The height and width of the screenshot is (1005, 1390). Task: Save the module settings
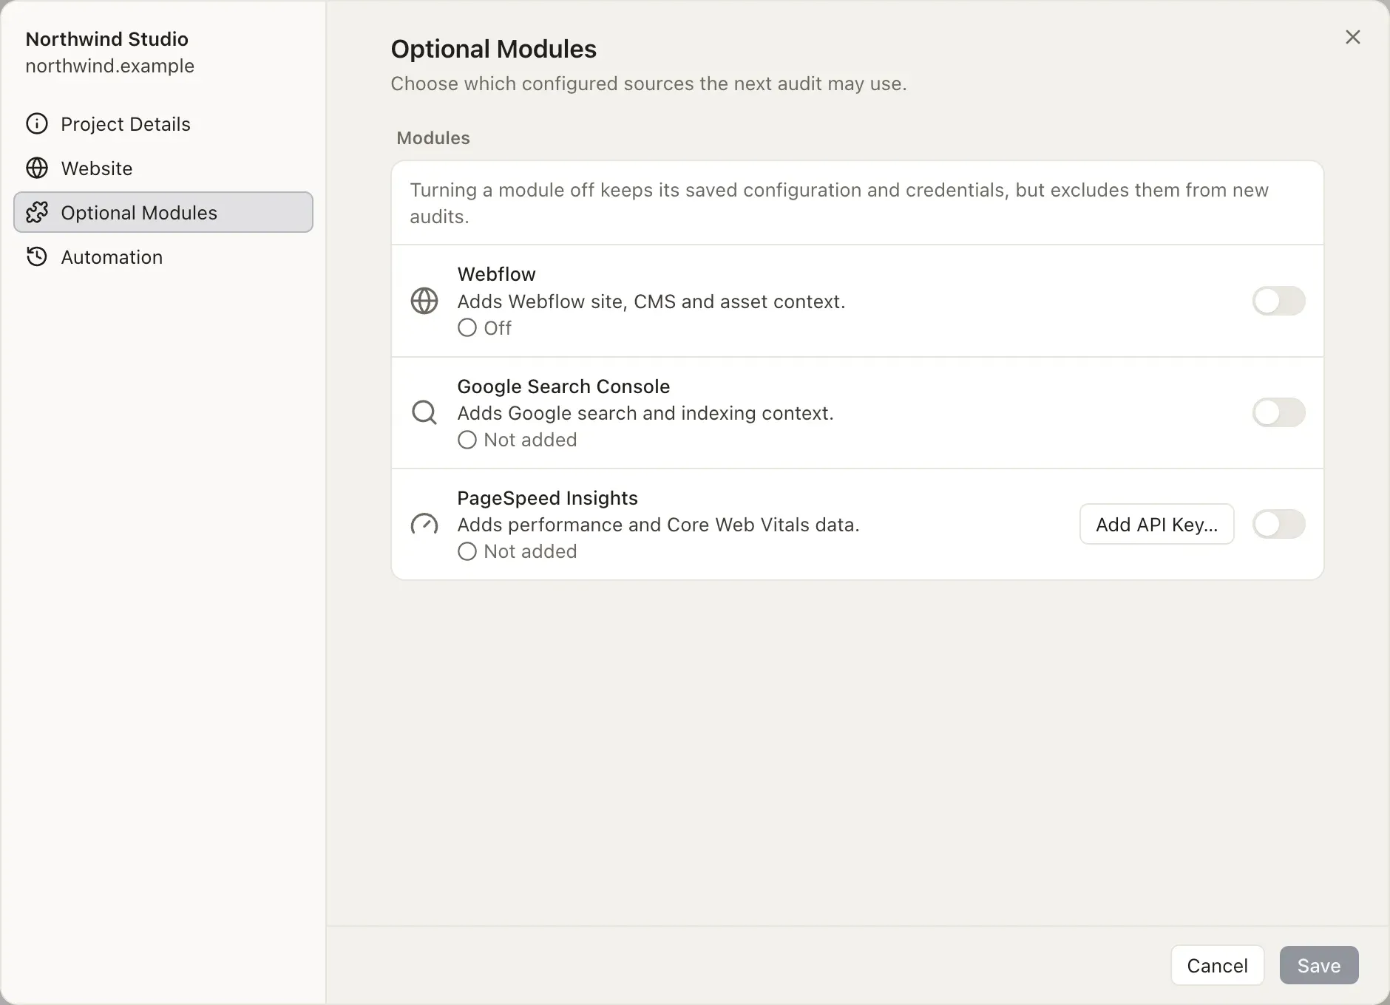[1319, 965]
